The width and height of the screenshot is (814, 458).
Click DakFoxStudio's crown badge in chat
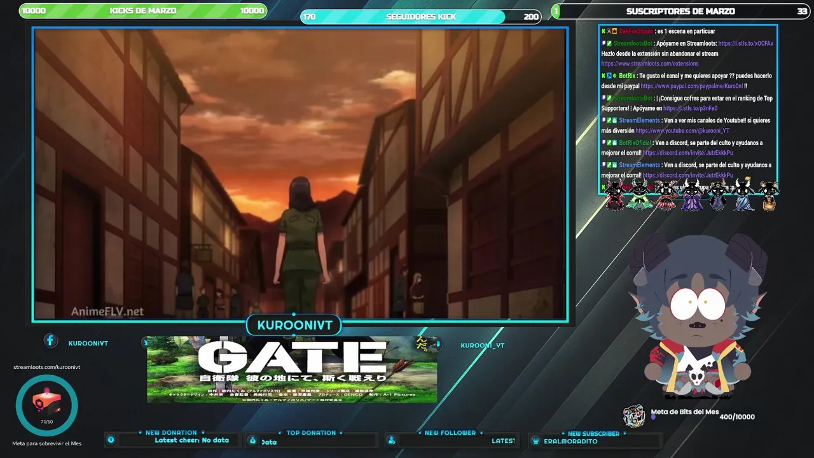point(614,31)
